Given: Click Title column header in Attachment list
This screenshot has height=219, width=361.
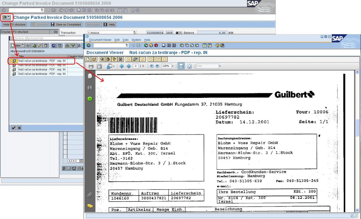Looking at the screenshot, I should (x=42, y=56).
